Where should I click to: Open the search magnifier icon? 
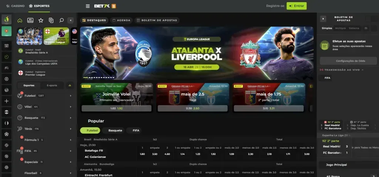[x=61, y=21]
